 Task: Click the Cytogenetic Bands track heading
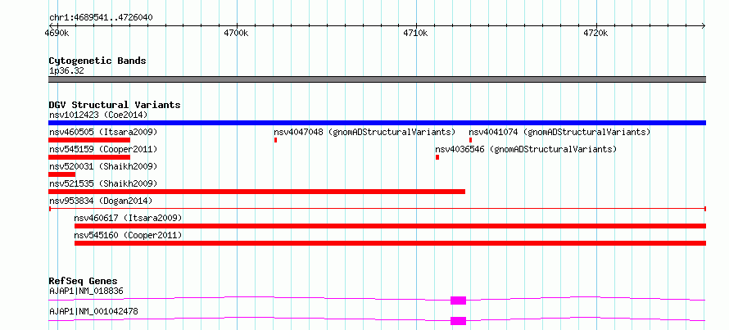click(97, 61)
